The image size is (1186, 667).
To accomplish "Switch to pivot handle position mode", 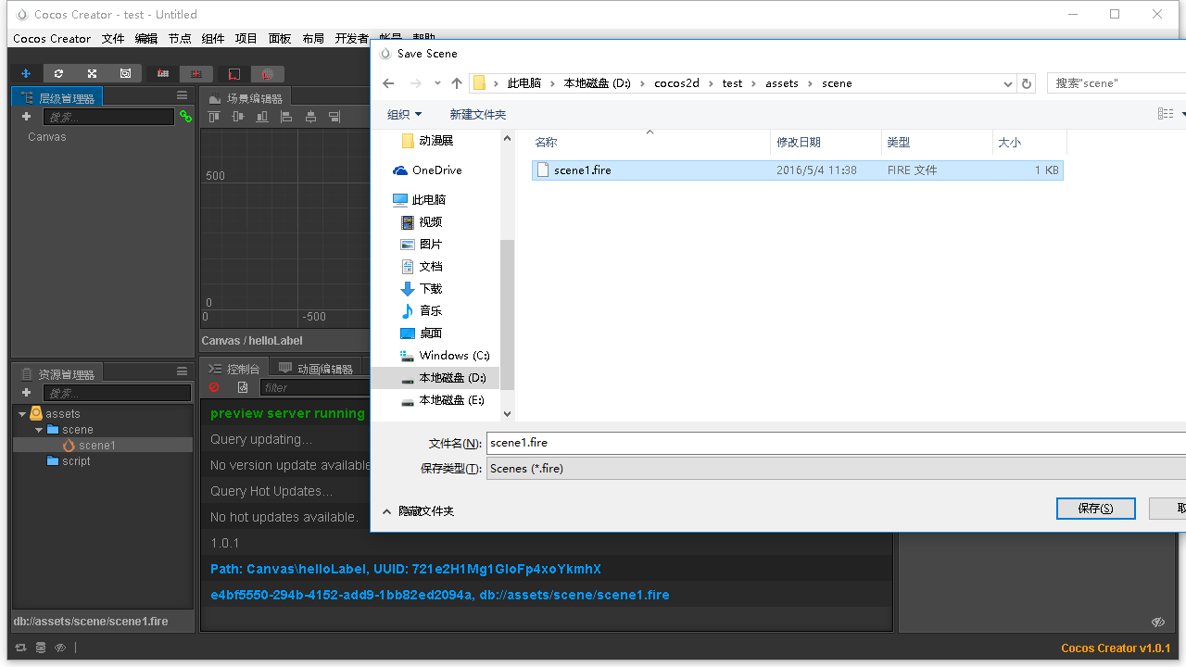I will pos(163,73).
